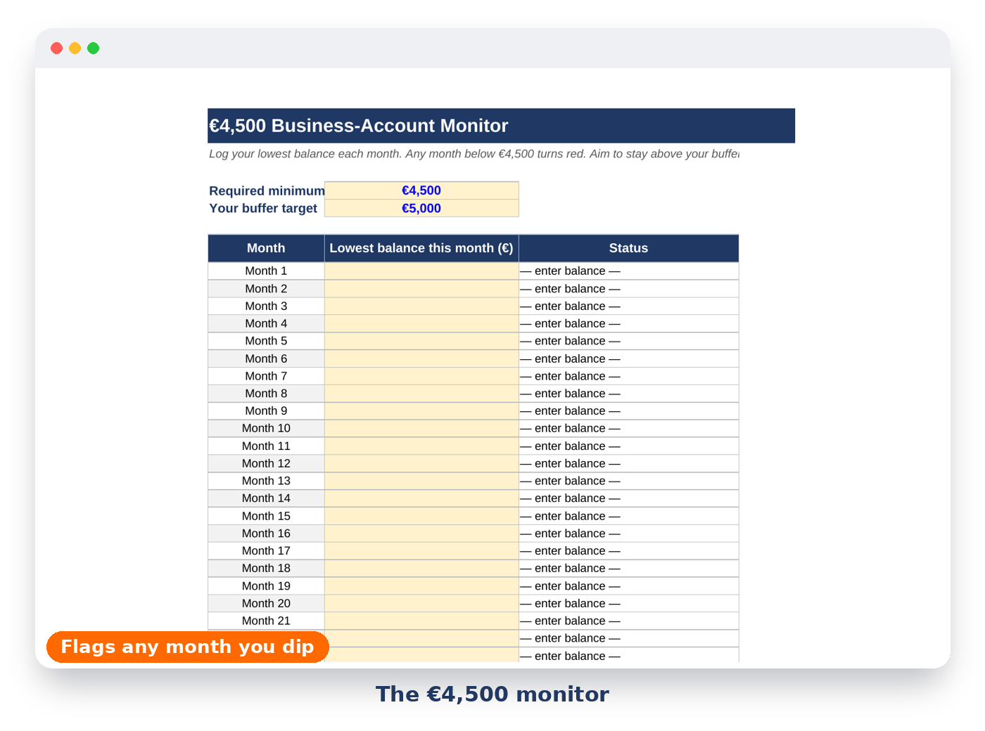Select the Month 15 balance input cell
The height and width of the screenshot is (731, 985).
pos(421,516)
